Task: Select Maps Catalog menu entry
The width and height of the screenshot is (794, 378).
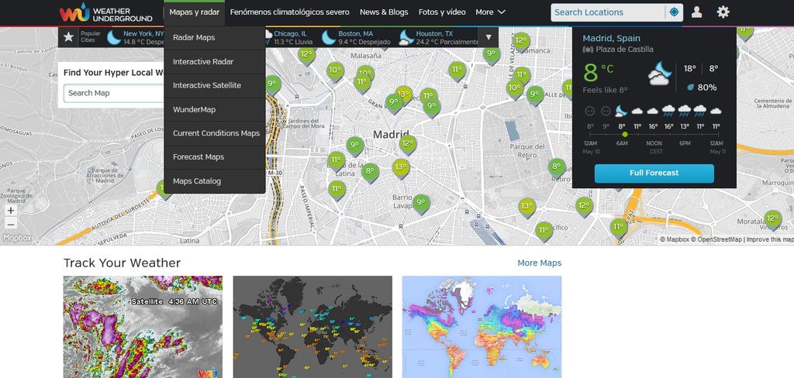Action: 196,181
